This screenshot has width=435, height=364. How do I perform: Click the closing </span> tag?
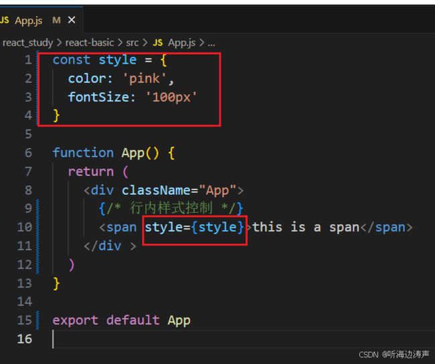[386, 227]
